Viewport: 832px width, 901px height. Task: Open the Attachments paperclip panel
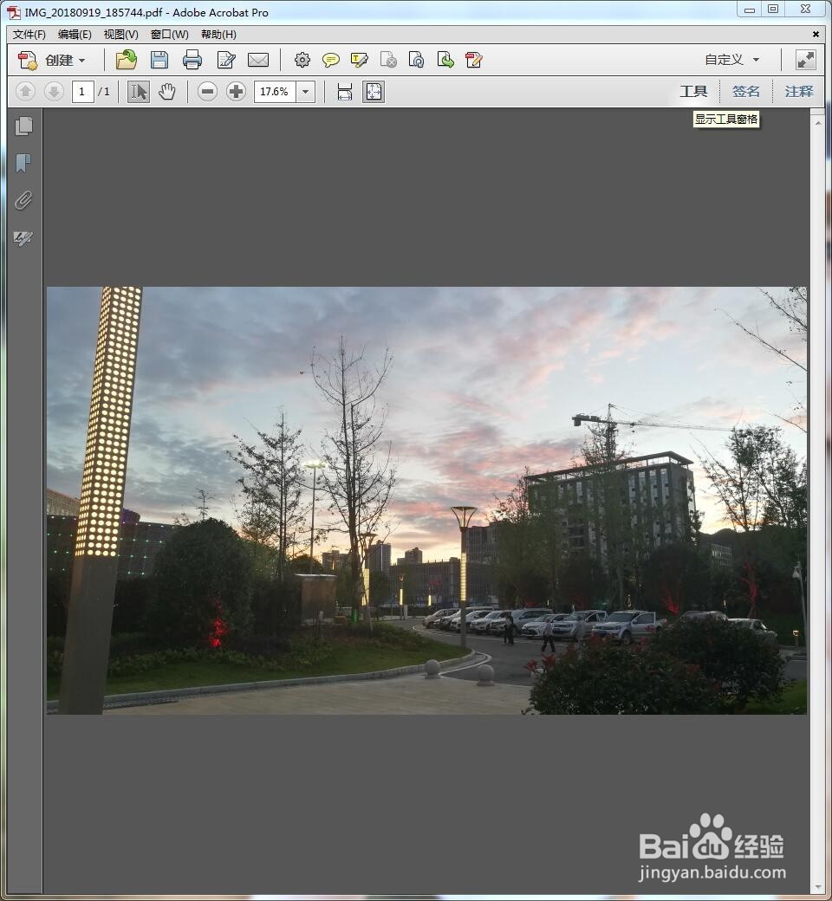tap(23, 200)
